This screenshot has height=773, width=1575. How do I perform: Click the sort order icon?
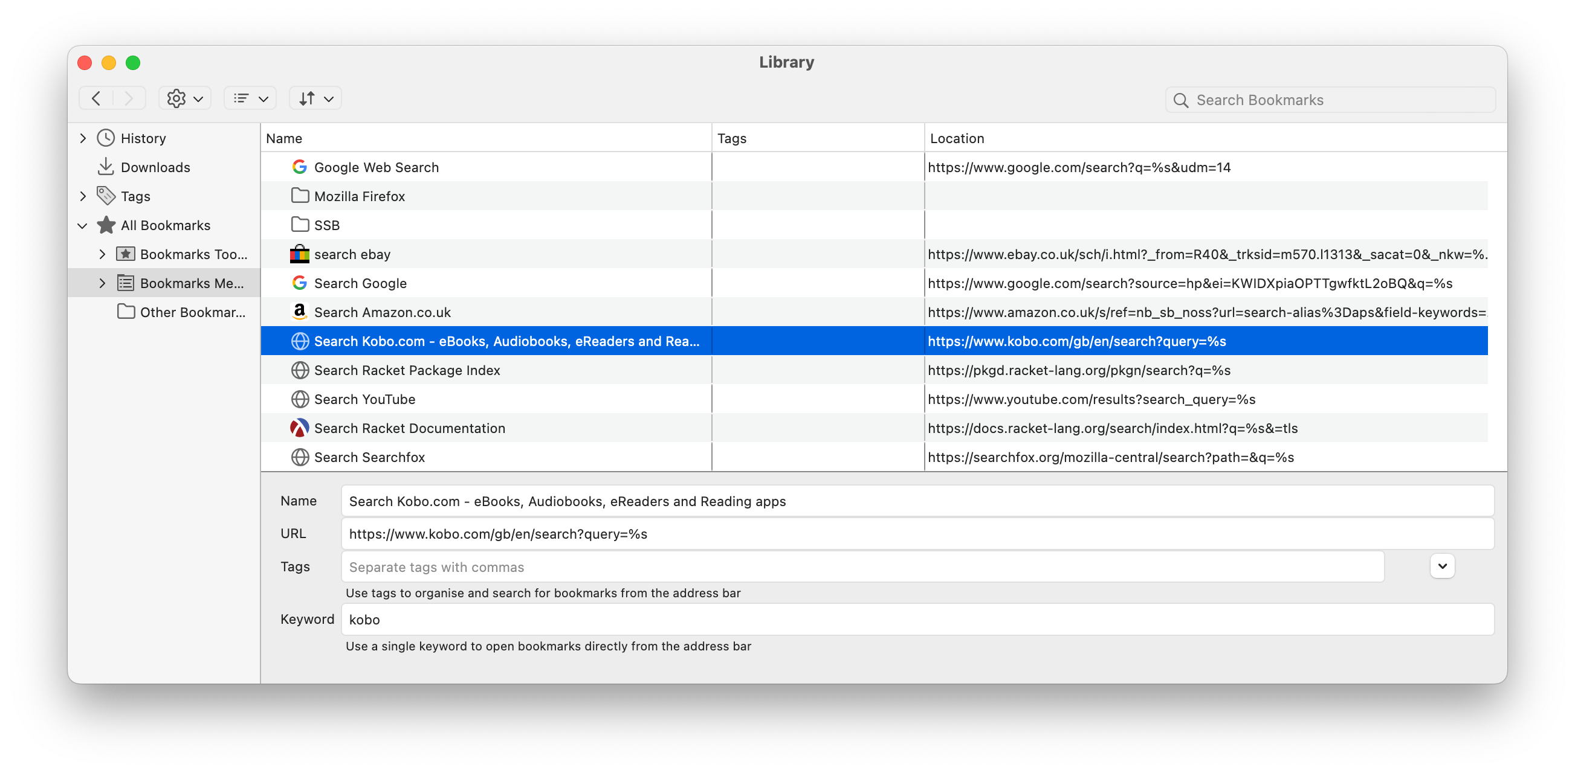[x=314, y=97]
